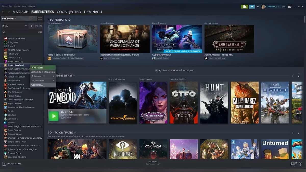Open Call of Juarez Gunslinger cover
Screen dimensions: 306x172
[245, 102]
